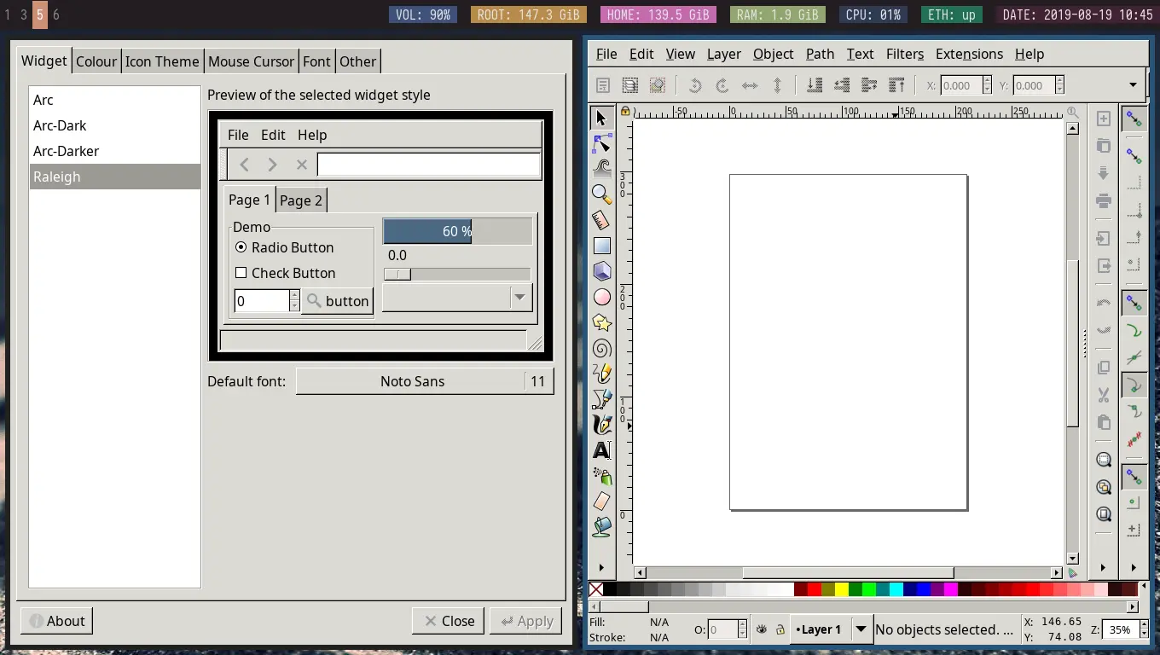The width and height of the screenshot is (1160, 655).
Task: Select the Star polygon tool
Action: point(602,322)
